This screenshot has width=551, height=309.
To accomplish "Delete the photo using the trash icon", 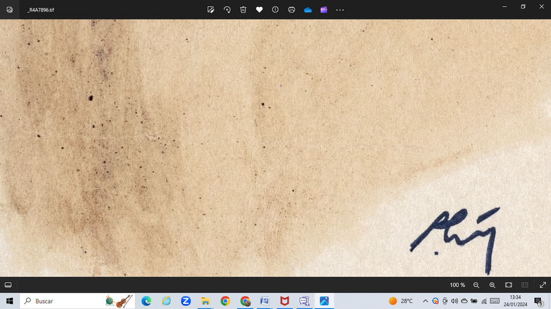I will [x=243, y=10].
